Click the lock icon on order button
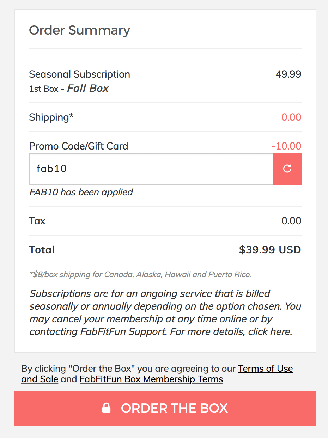This screenshot has height=438, width=328. coord(106,408)
